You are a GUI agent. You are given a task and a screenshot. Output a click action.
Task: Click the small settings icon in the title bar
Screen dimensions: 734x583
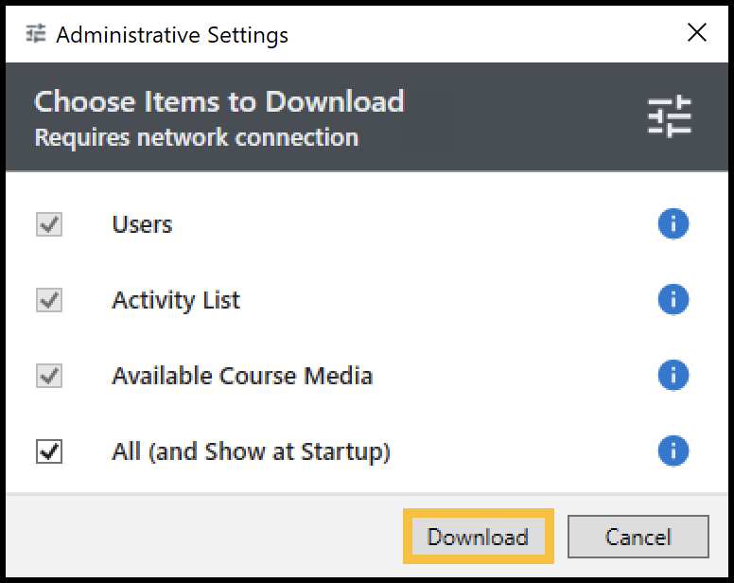point(36,34)
